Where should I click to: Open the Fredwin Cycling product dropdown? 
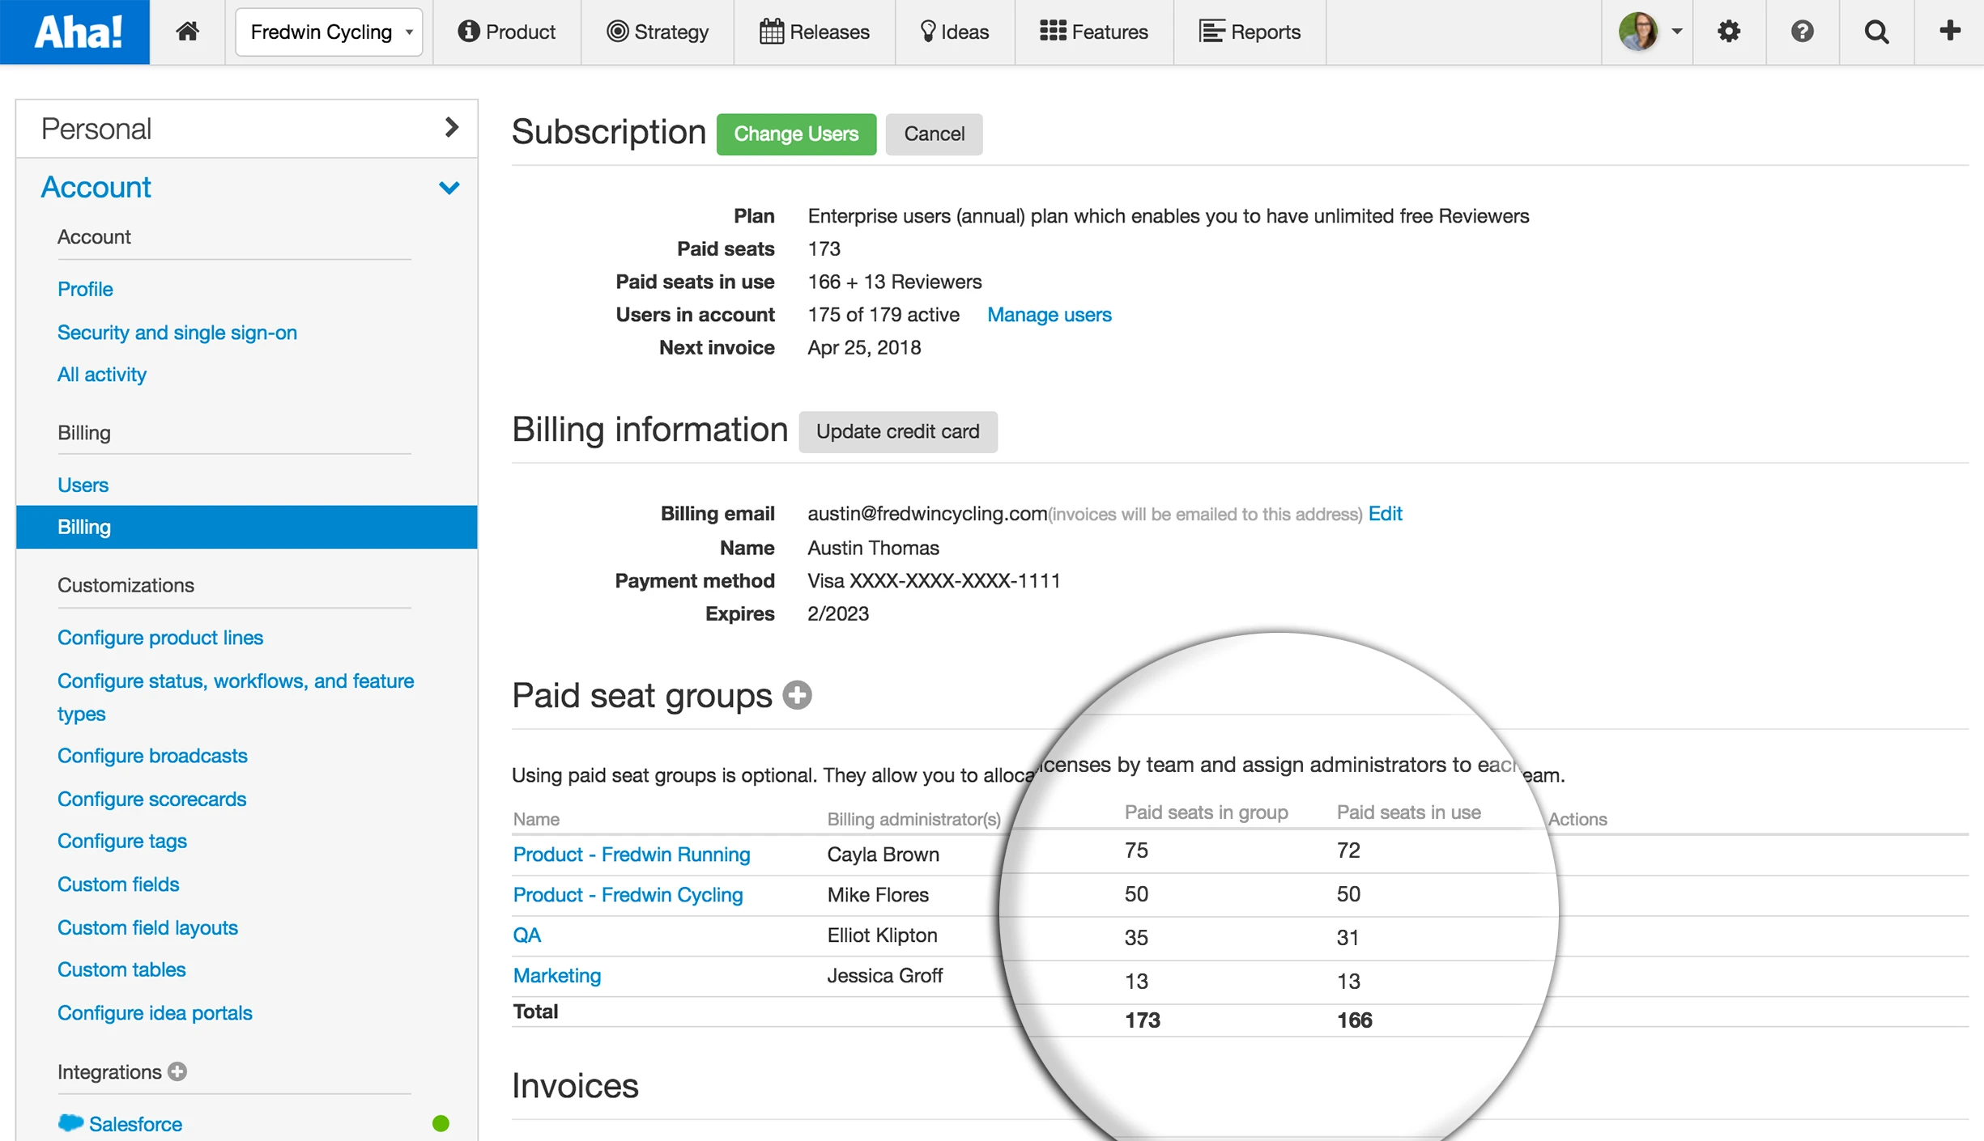click(329, 32)
